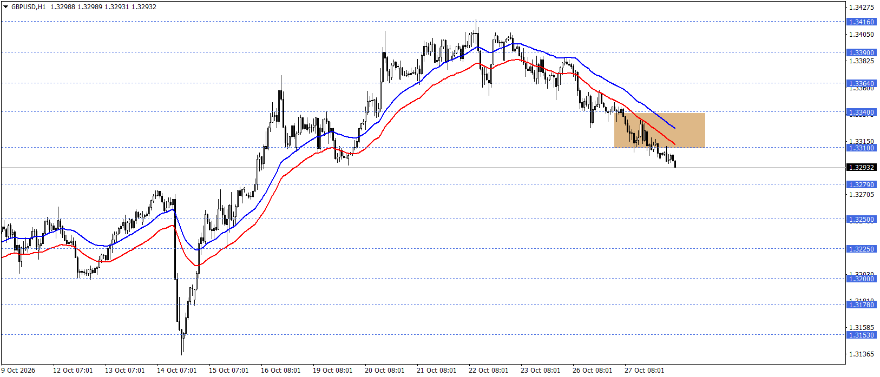Click the low price value 1.32931 in header
Image resolution: width=880 pixels, height=377 pixels.
pyautogui.click(x=117, y=7)
